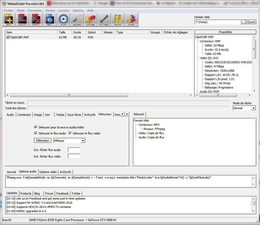Switch to the 'Options vidéo' tab
The height and width of the screenshot is (225, 260).
[48, 172]
